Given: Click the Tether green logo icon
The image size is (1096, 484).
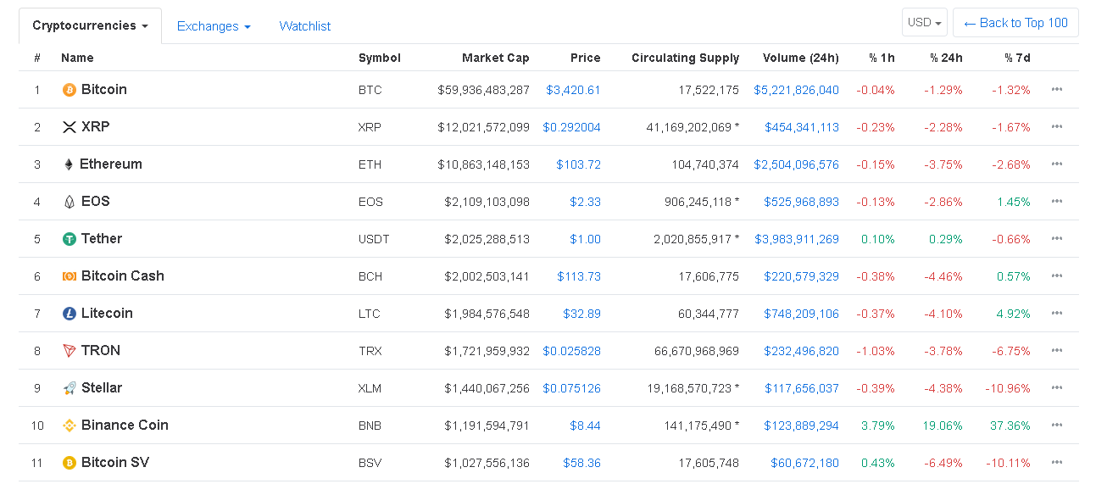Looking at the screenshot, I should click(70, 239).
